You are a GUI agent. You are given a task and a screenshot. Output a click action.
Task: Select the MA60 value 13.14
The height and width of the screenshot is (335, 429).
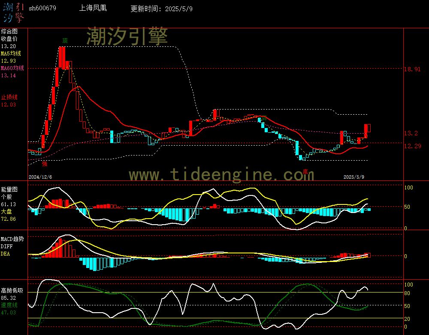pos(9,75)
